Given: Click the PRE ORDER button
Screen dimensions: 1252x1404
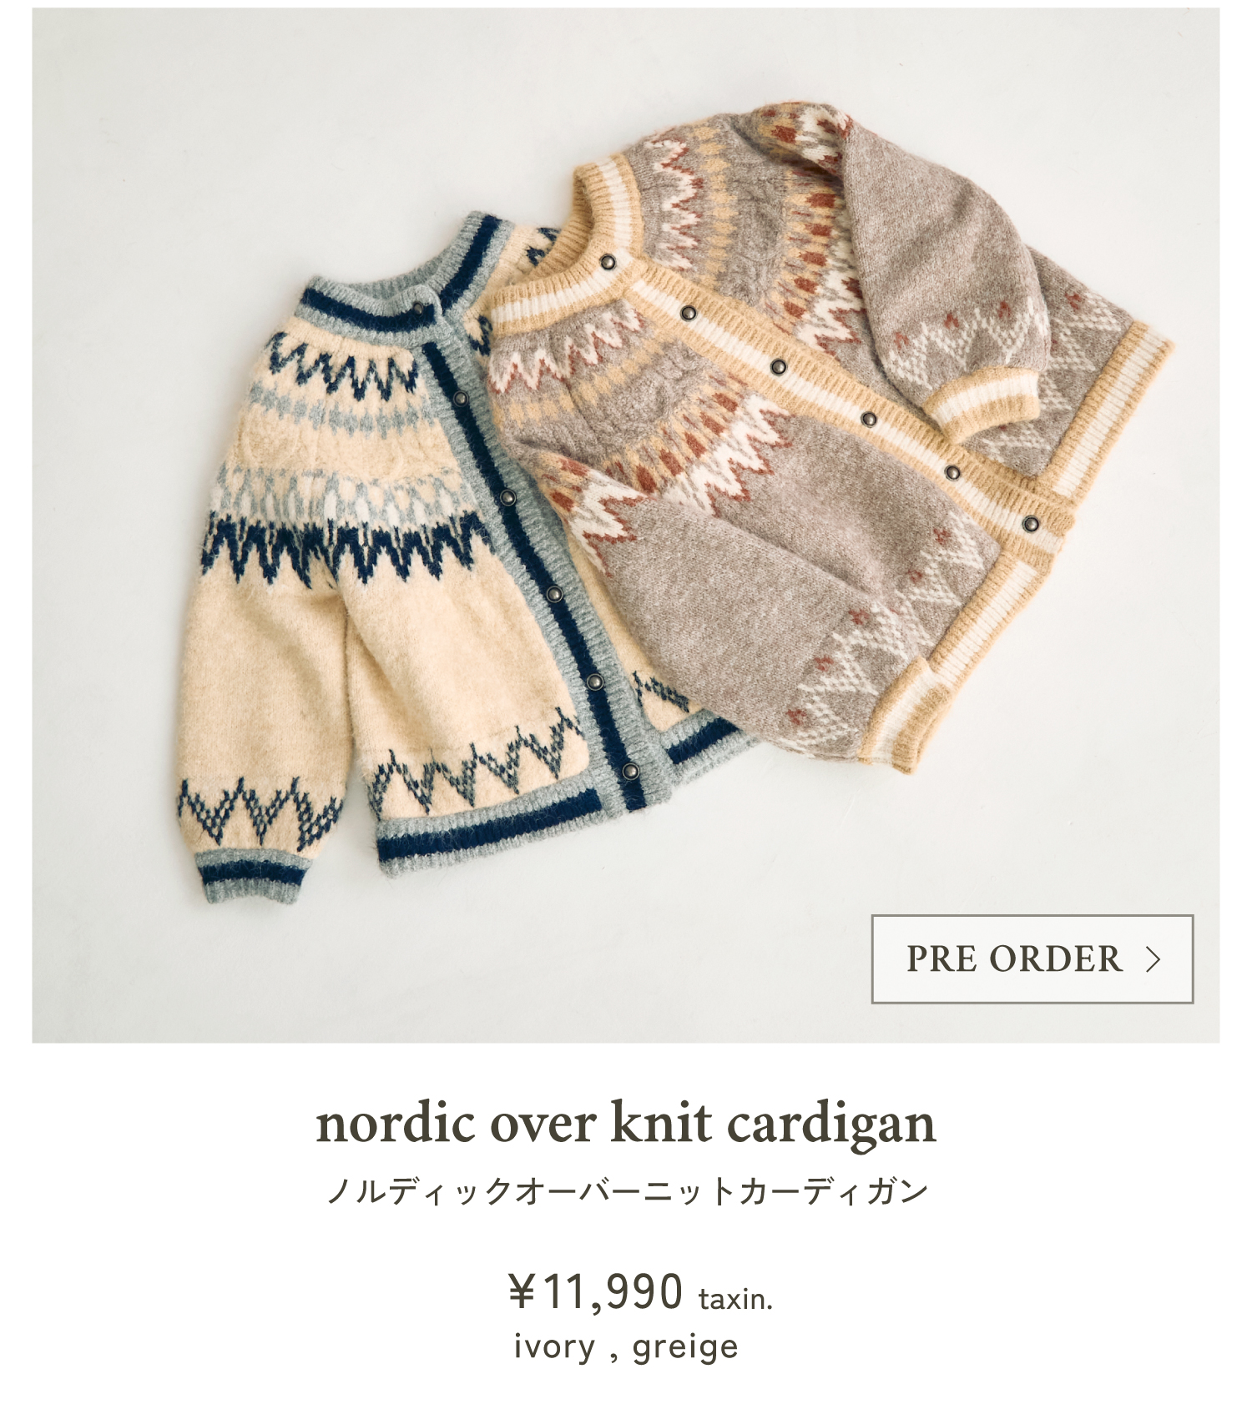Looking at the screenshot, I should [1032, 959].
